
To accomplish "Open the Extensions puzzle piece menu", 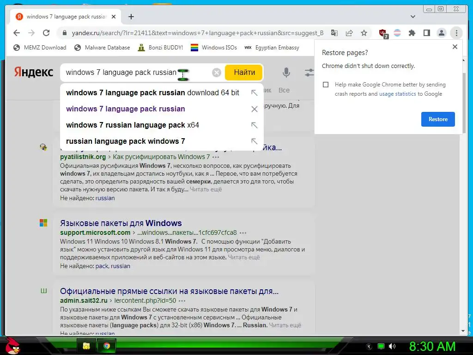I will click(412, 33).
